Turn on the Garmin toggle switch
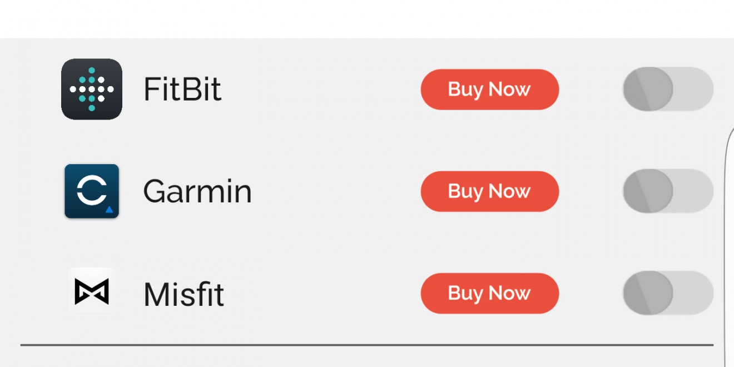The width and height of the screenshot is (734, 367). [x=668, y=191]
